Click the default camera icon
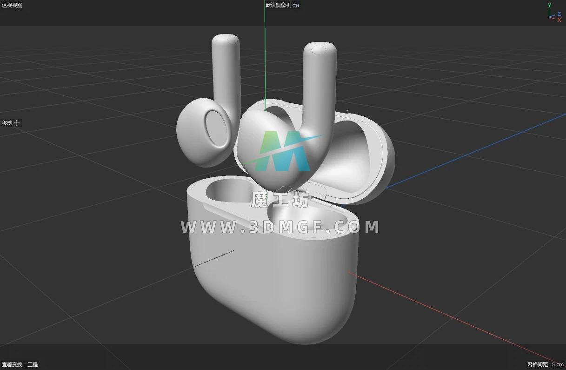The width and height of the screenshot is (566, 370). pos(296,5)
